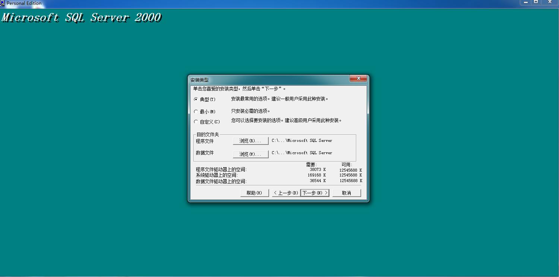This screenshot has width=559, height=277.
Task: Open 浏览(W) to change data files folder
Action: [x=250, y=153]
